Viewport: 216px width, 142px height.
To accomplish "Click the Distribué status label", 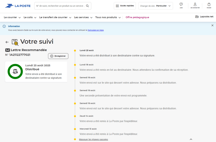I will 32,69.
